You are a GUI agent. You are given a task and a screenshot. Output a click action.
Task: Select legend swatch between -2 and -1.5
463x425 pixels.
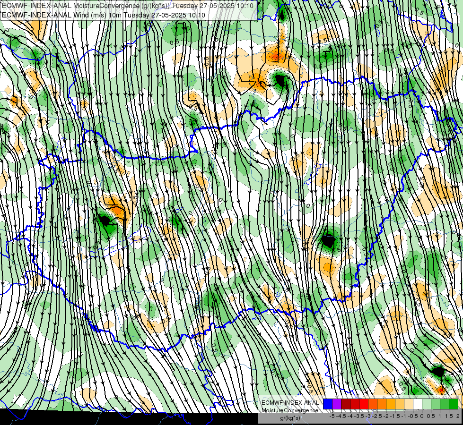391,404
